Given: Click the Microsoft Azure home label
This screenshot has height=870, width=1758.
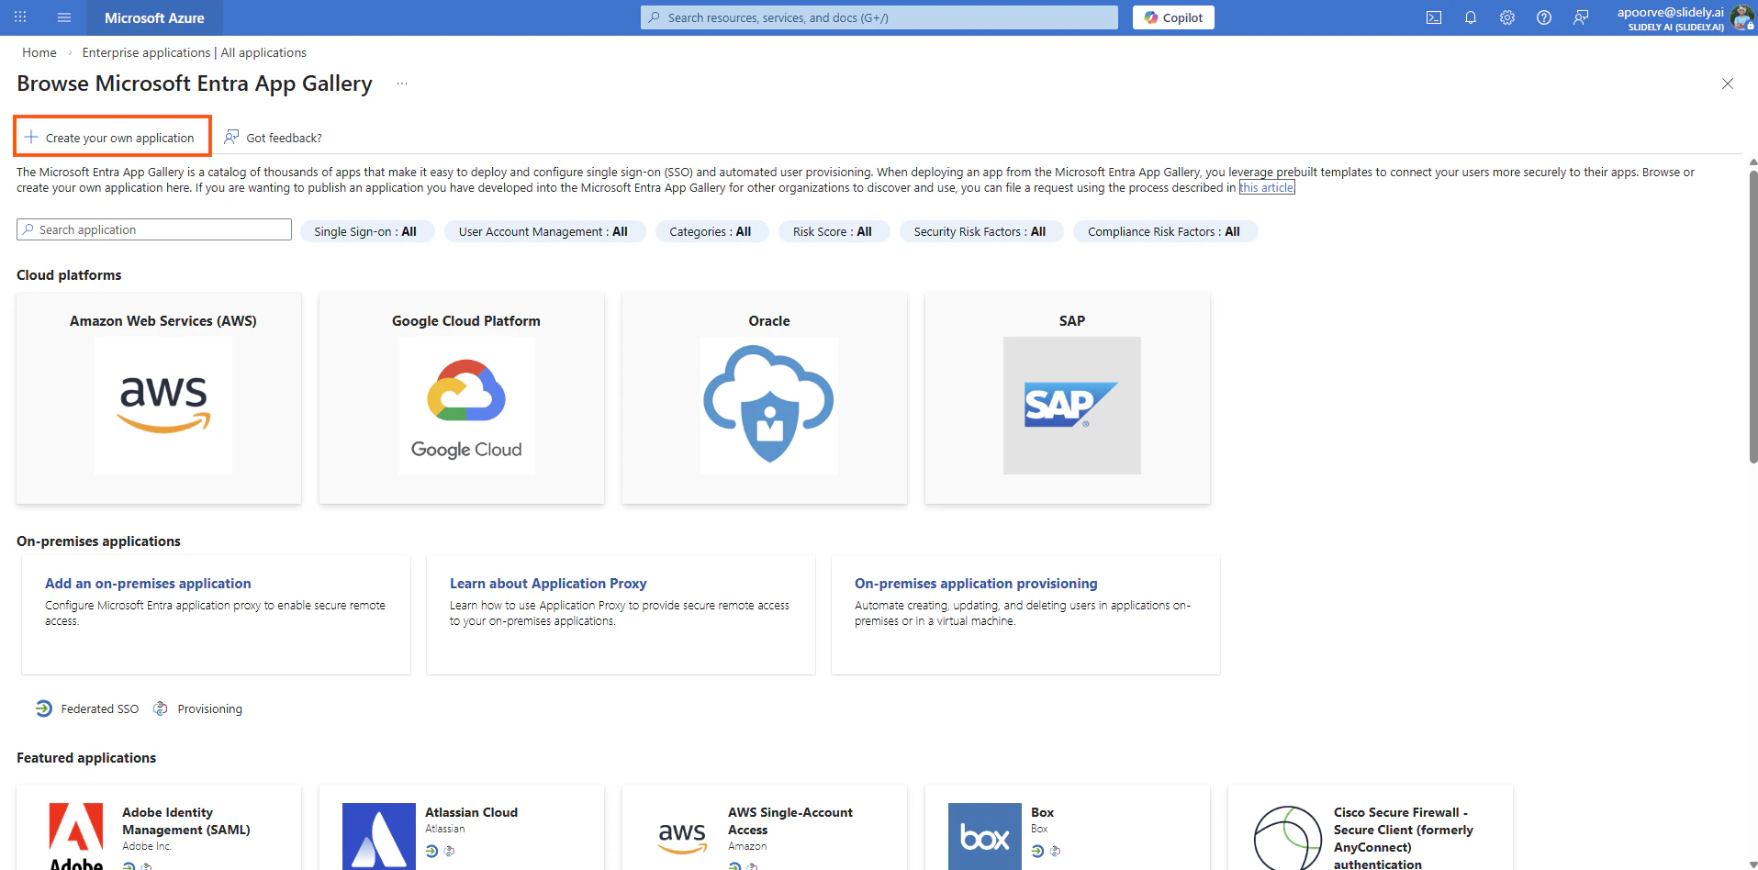Looking at the screenshot, I should click(154, 17).
